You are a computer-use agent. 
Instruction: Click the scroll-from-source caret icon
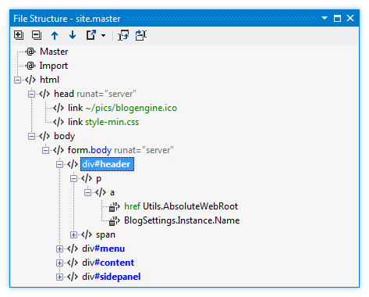click(x=123, y=35)
